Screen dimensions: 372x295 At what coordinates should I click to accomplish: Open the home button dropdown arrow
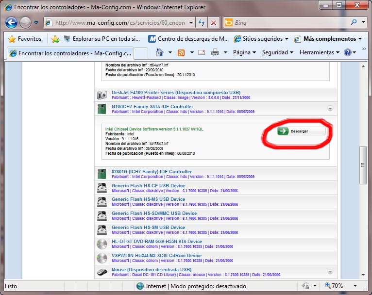pos(170,52)
